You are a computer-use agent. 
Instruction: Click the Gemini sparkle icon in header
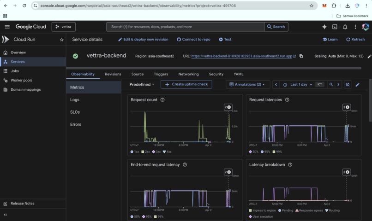(x=324, y=27)
